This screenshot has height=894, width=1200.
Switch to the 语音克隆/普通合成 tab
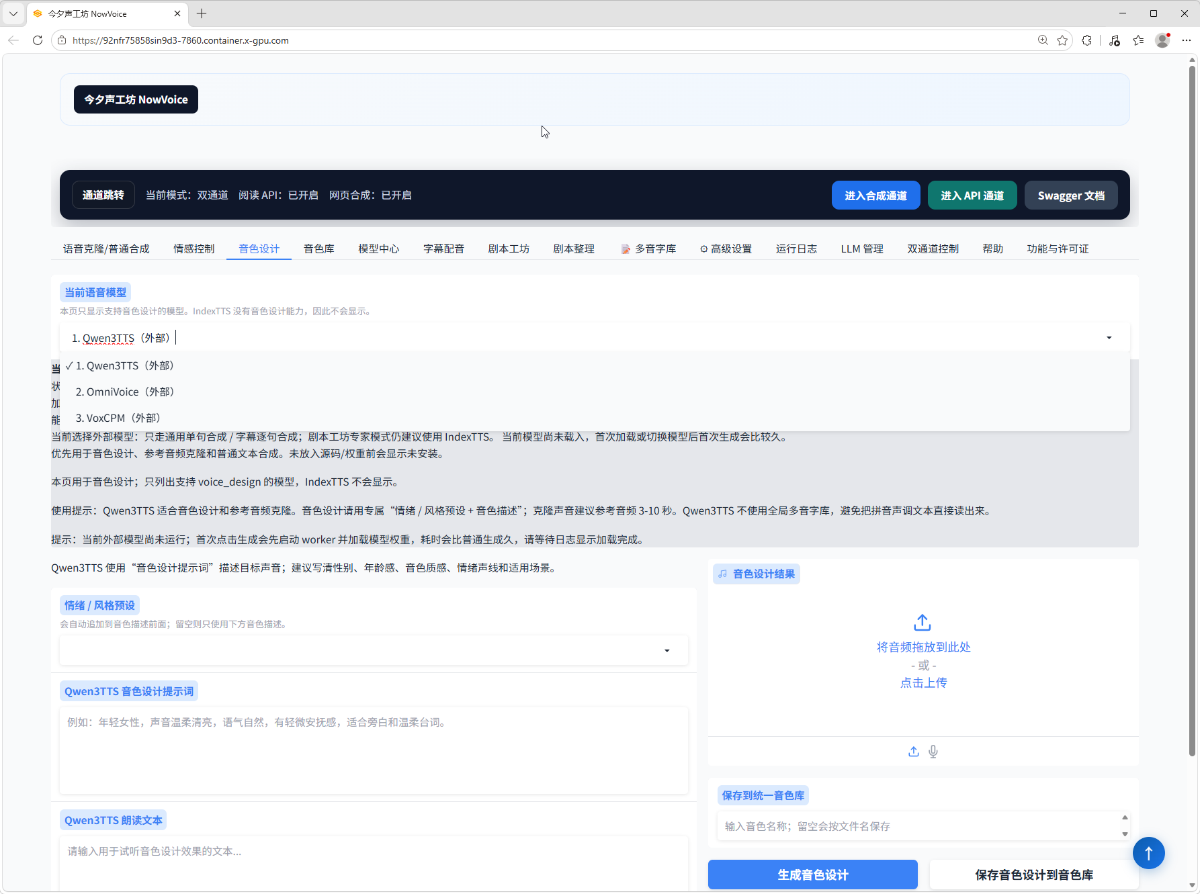(106, 249)
